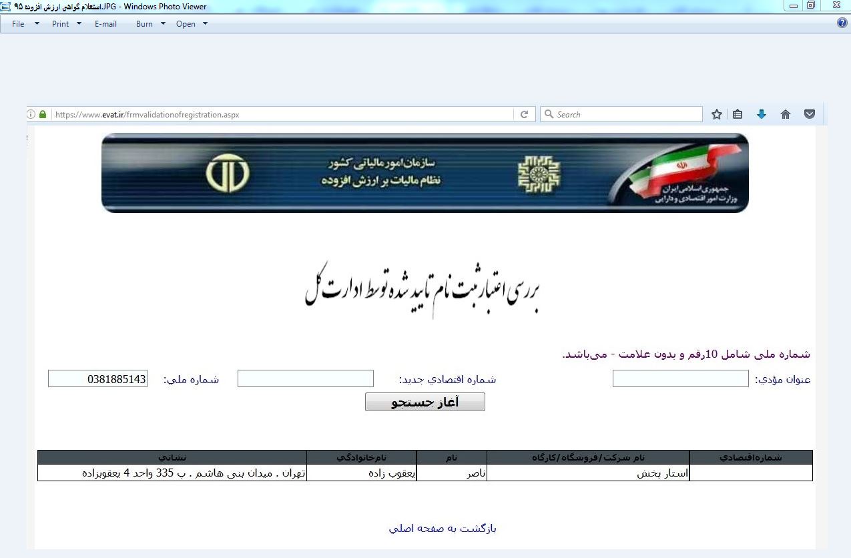Click the green padlock icon in address bar
Screen dimensions: 851x558
click(43, 114)
